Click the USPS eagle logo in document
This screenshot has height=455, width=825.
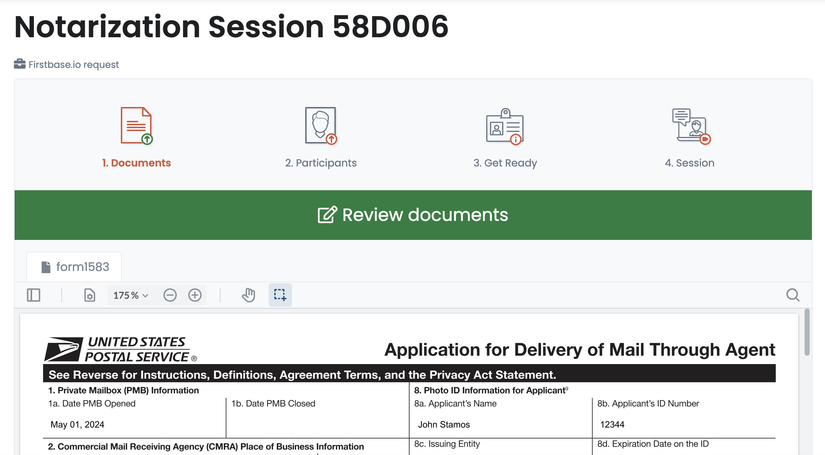tap(64, 349)
